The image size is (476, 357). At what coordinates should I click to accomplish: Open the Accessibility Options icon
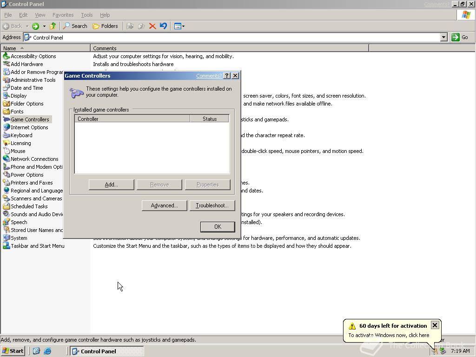click(x=7, y=56)
